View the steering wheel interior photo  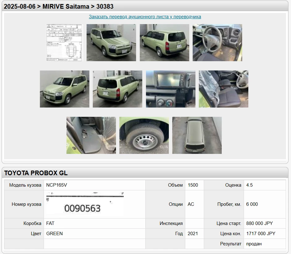[217, 43]
